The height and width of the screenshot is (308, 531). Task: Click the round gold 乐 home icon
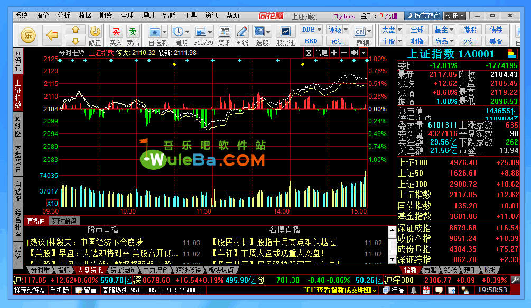[28, 35]
